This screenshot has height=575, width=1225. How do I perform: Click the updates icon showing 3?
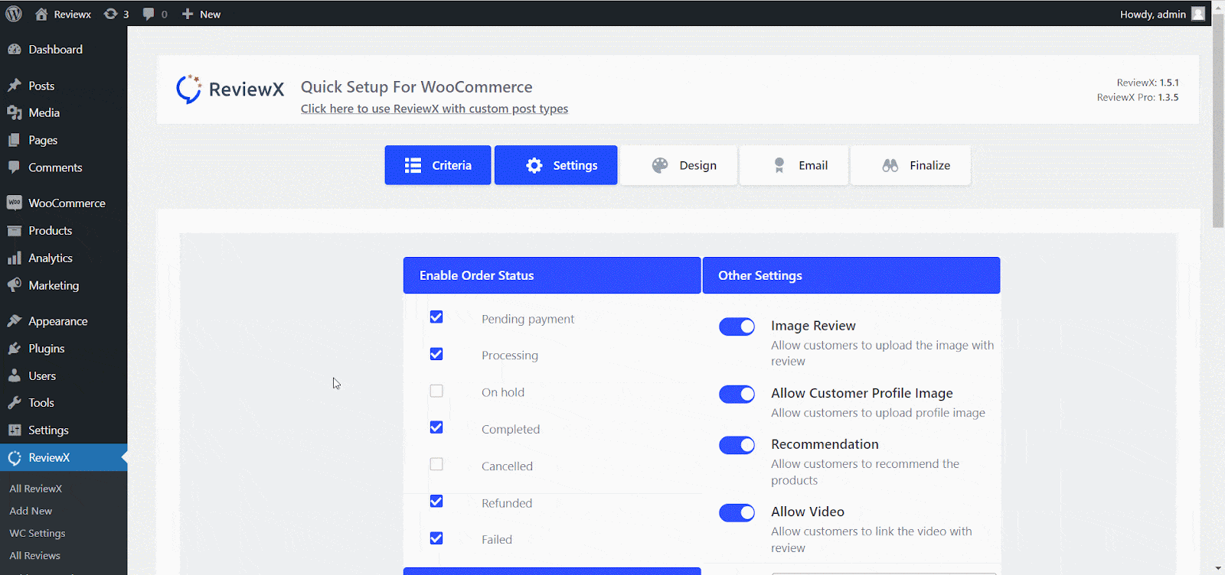pyautogui.click(x=111, y=14)
